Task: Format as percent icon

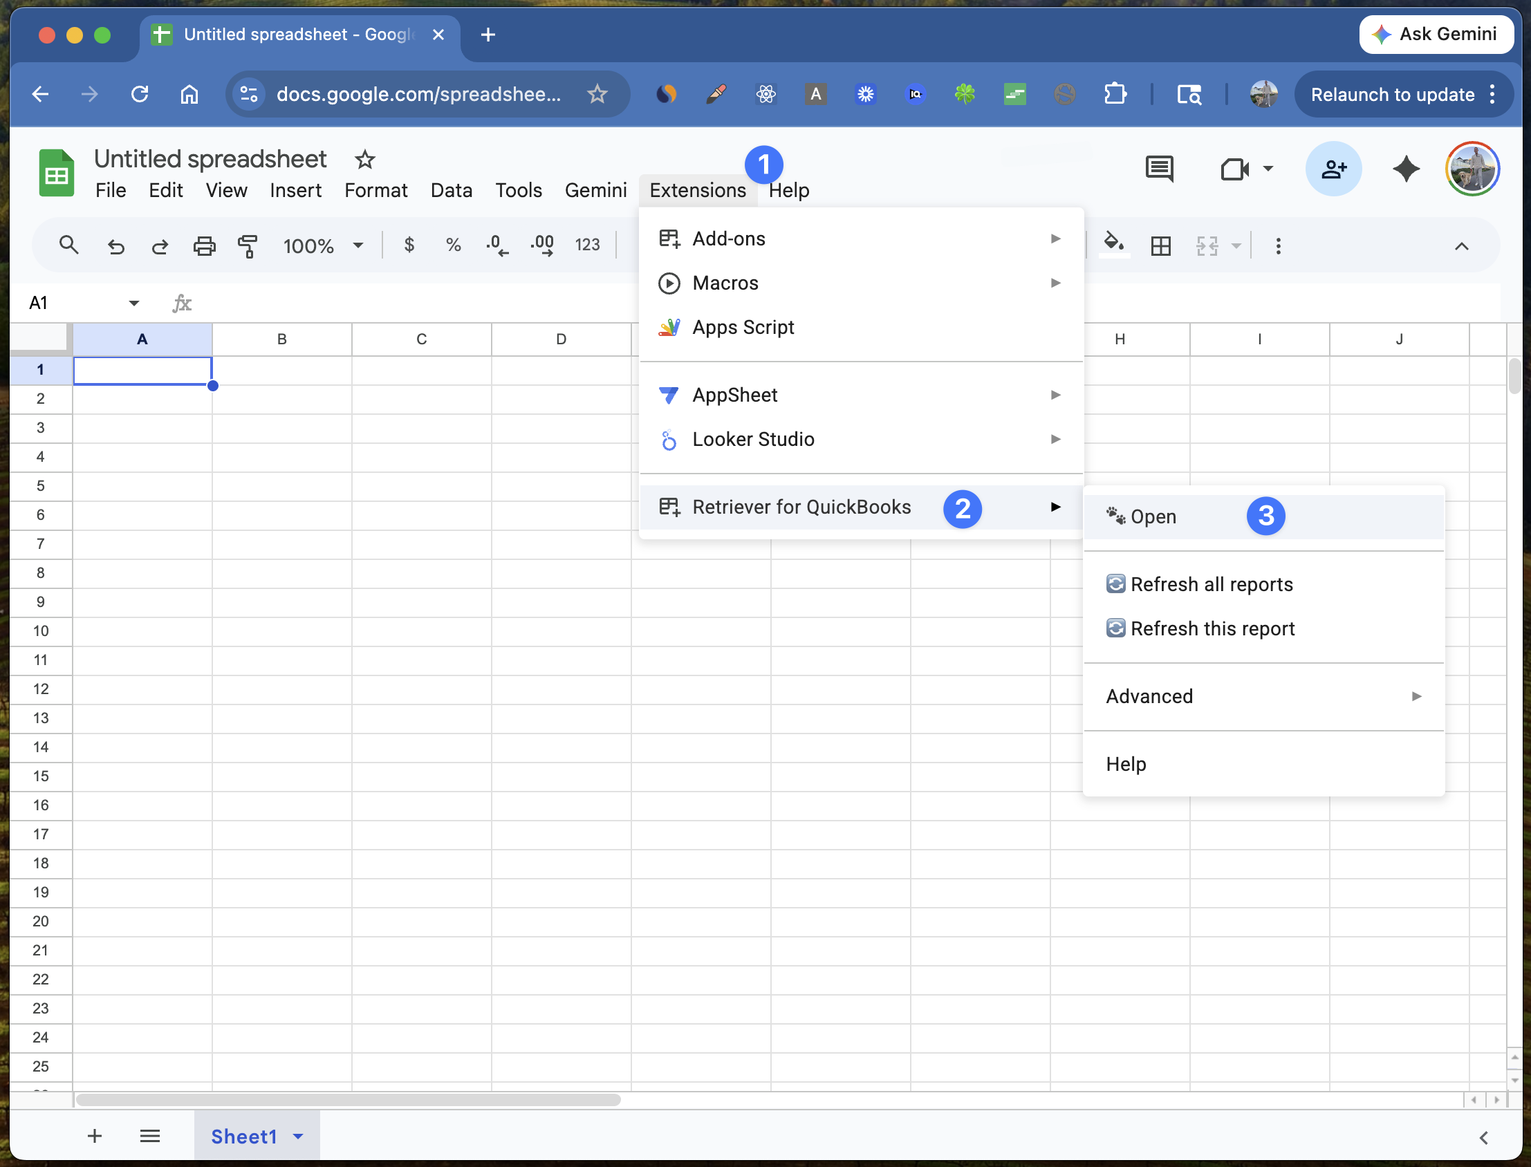Action: pos(454,245)
